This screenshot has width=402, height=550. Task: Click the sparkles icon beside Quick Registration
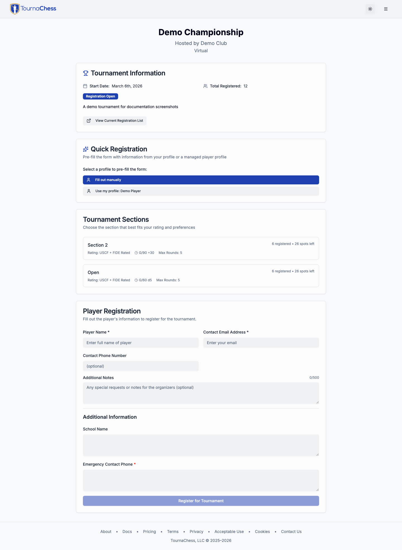point(85,149)
